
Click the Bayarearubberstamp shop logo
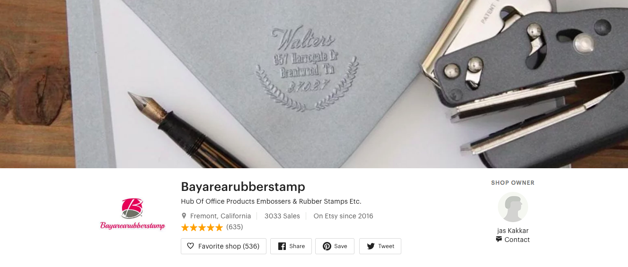pyautogui.click(x=133, y=214)
